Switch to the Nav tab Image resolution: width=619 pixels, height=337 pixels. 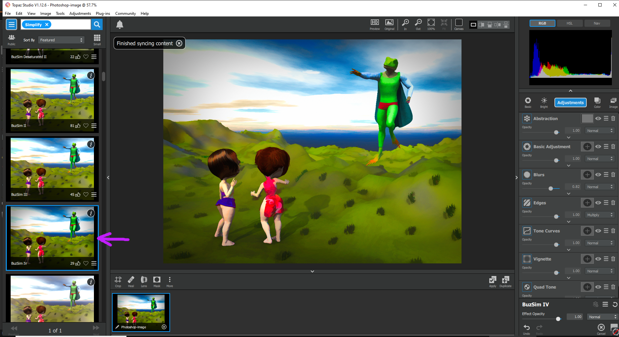(597, 23)
